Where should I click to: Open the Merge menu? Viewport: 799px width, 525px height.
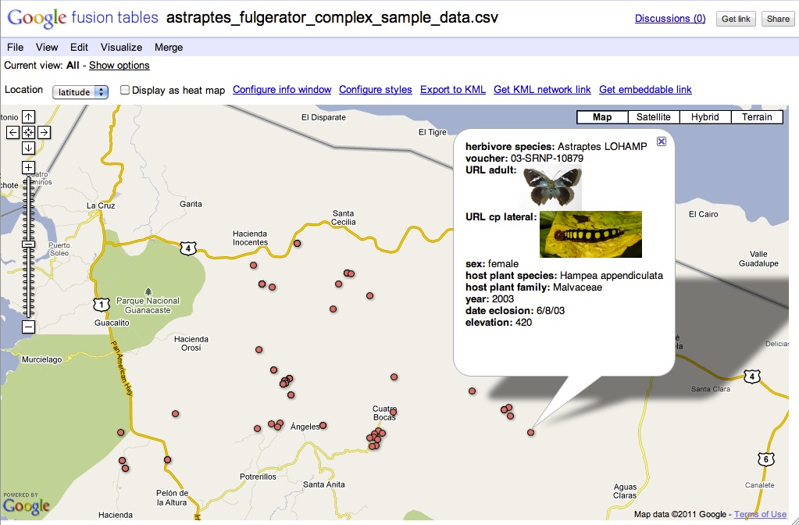[169, 48]
